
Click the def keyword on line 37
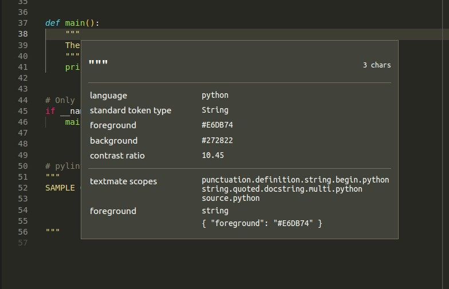click(53, 23)
